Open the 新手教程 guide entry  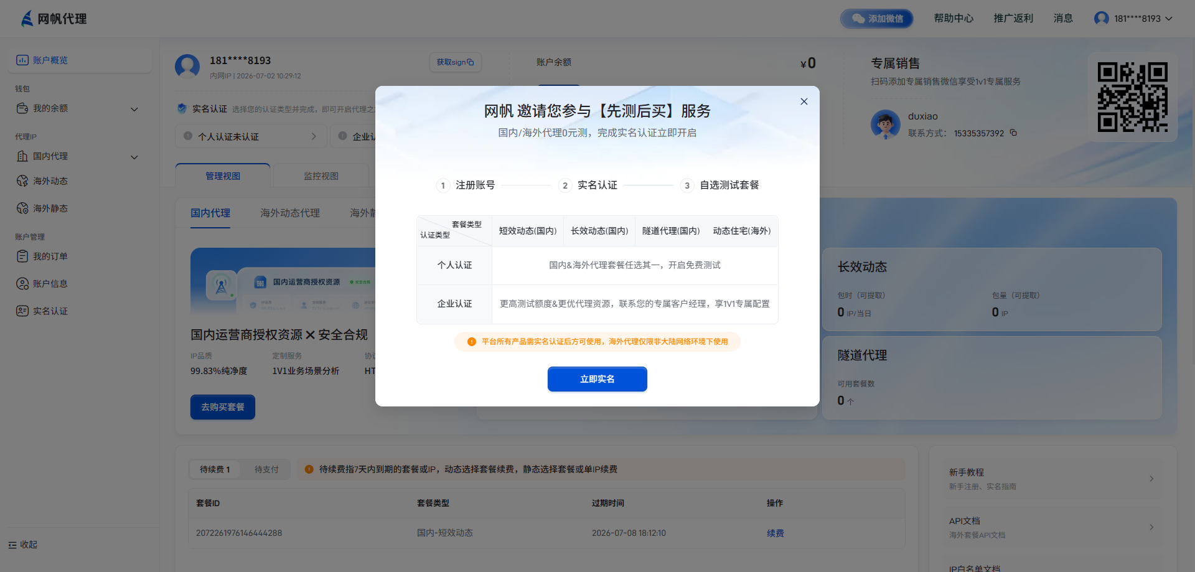click(1052, 479)
